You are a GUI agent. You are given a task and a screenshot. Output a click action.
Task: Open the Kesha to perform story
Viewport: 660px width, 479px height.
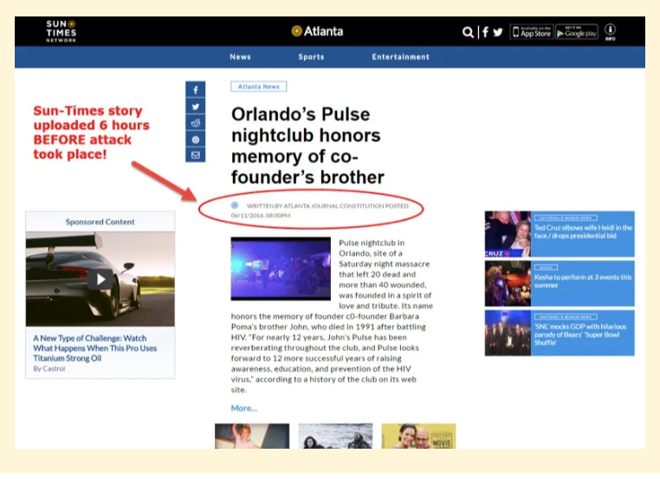click(x=583, y=282)
